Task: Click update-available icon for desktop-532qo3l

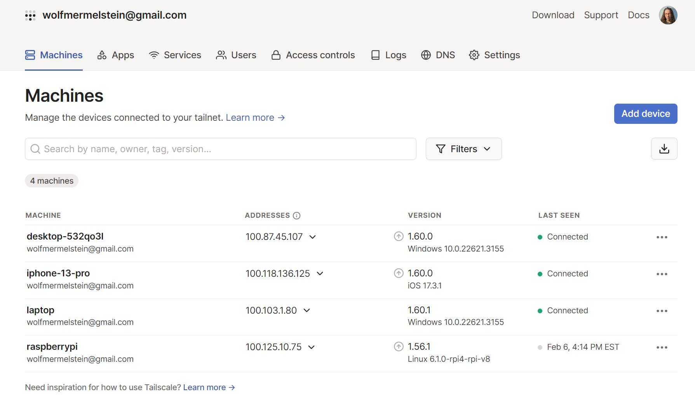Action: point(399,236)
